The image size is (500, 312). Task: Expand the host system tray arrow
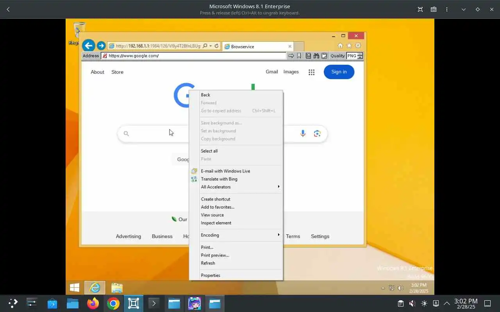(x=447, y=303)
